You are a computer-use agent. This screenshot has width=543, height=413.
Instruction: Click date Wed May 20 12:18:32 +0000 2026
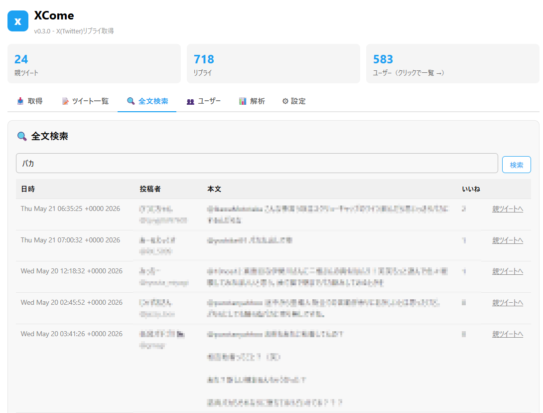[72, 271]
